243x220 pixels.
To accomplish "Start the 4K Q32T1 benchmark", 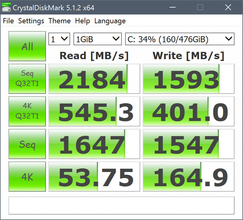I will point(27,111).
